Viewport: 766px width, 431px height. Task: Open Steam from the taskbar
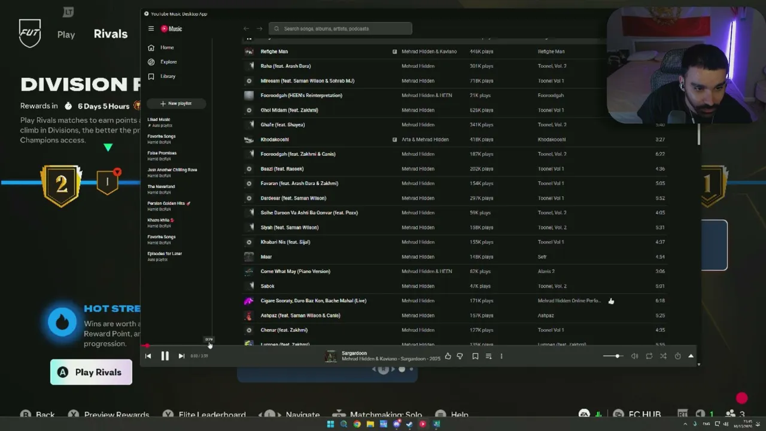[409, 424]
